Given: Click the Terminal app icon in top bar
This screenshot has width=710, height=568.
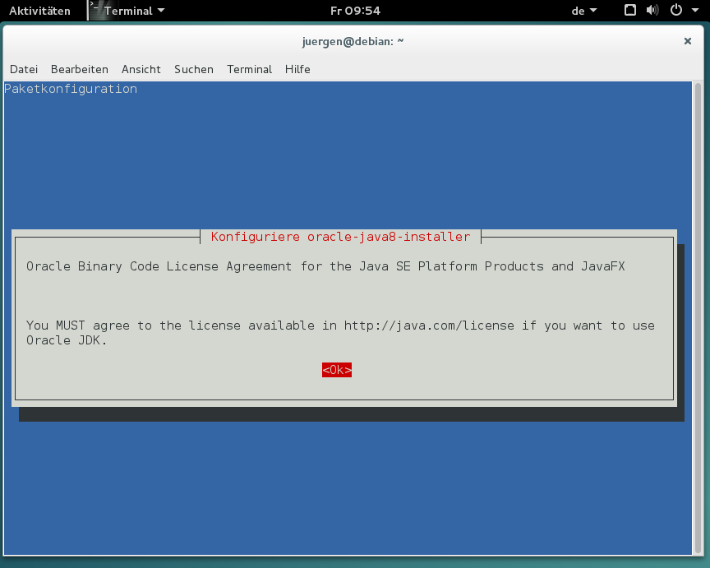Looking at the screenshot, I should 94,11.
